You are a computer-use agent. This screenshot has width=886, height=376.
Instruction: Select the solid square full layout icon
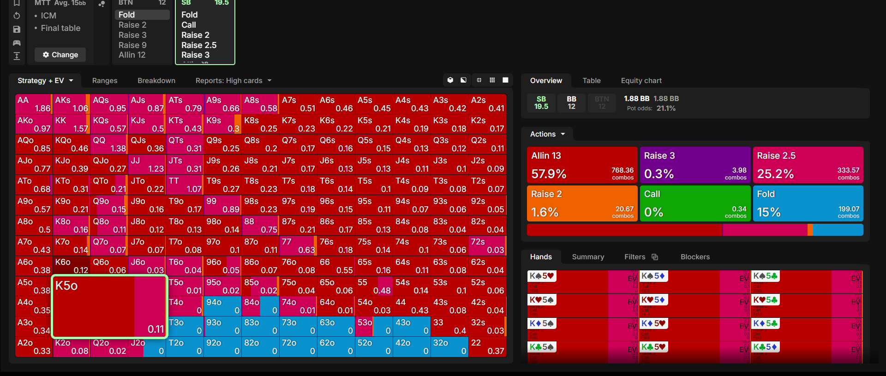click(506, 80)
